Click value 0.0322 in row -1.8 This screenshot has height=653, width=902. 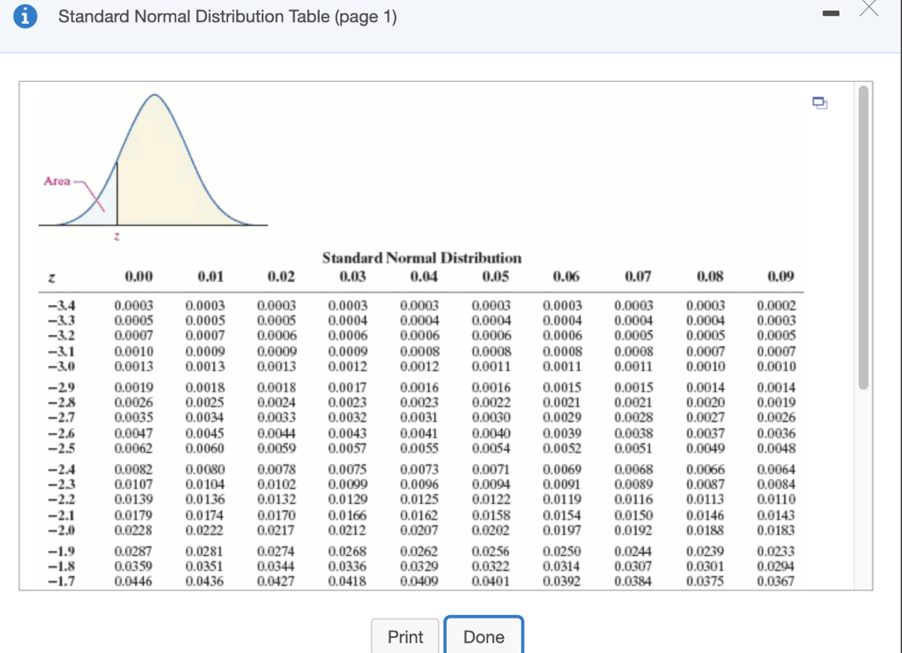pyautogui.click(x=491, y=566)
